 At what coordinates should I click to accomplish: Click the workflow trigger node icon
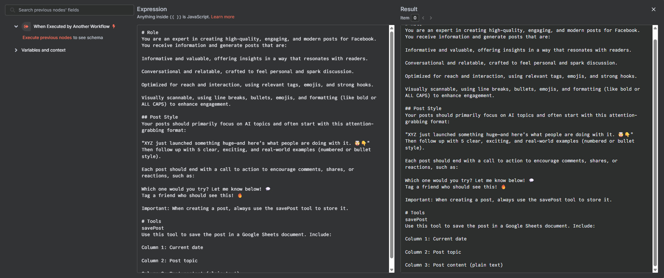[26, 27]
